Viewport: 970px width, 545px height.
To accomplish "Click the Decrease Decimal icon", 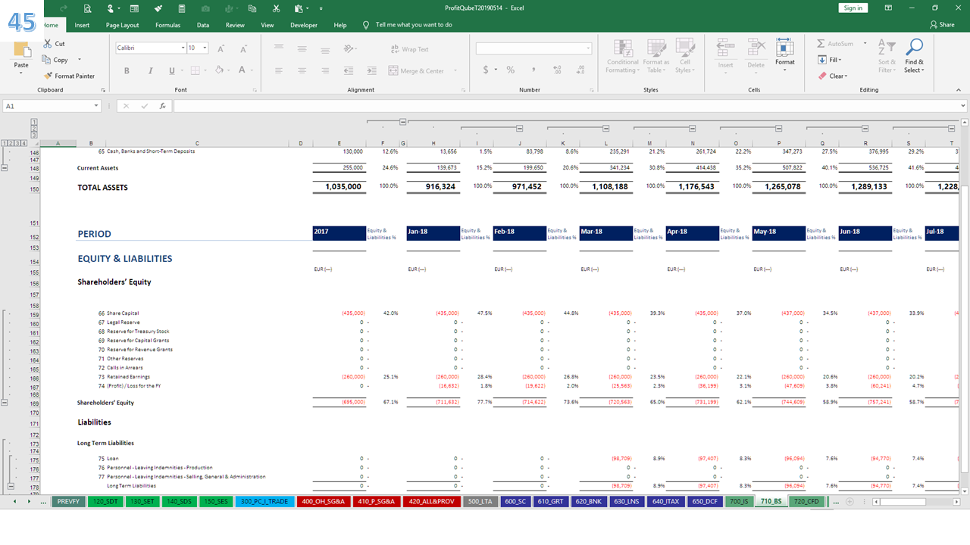I will tap(579, 70).
